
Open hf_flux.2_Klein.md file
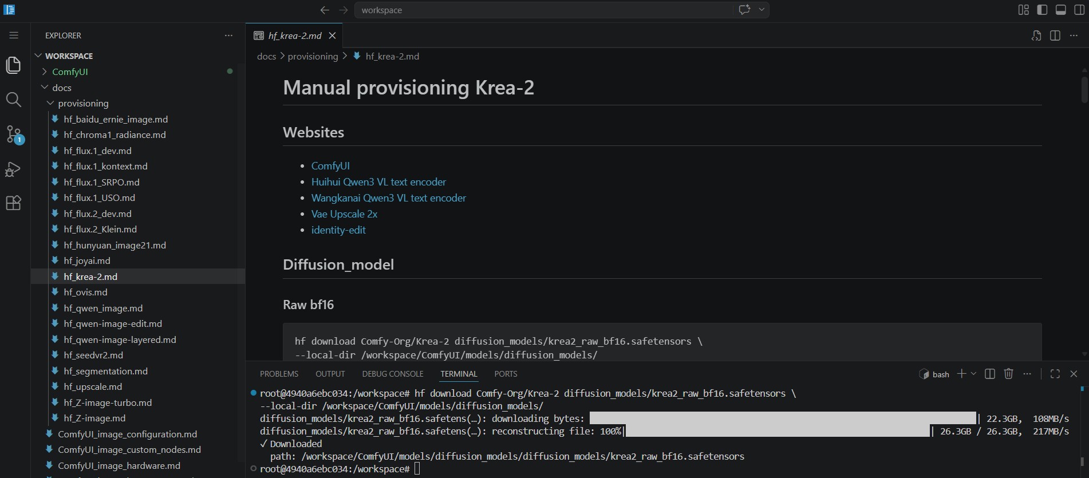point(100,229)
